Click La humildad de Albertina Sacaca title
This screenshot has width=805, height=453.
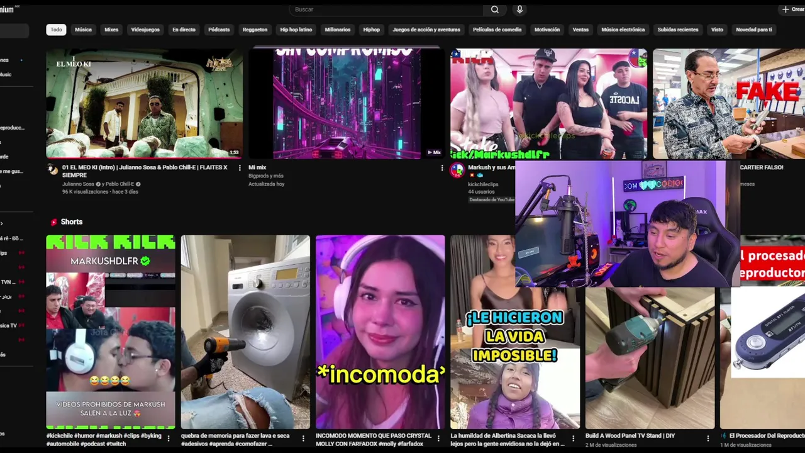tap(508, 439)
